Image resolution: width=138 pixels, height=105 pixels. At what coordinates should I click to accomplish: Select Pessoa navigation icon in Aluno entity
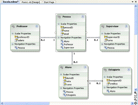coord(64,92)
